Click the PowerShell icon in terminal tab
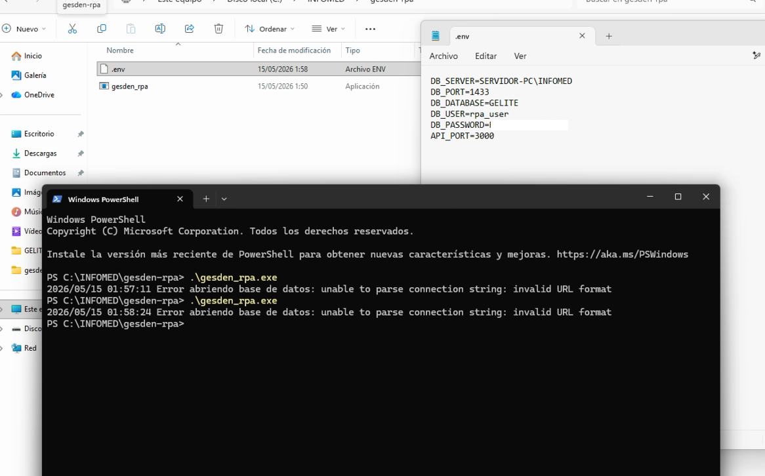Viewport: 765px width, 476px height. [57, 199]
